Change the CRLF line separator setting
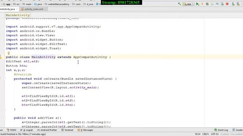Image resolution: width=243 pixels, height=136 pixels. click(x=206, y=134)
